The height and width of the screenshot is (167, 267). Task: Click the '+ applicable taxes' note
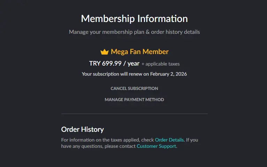tap(161, 64)
